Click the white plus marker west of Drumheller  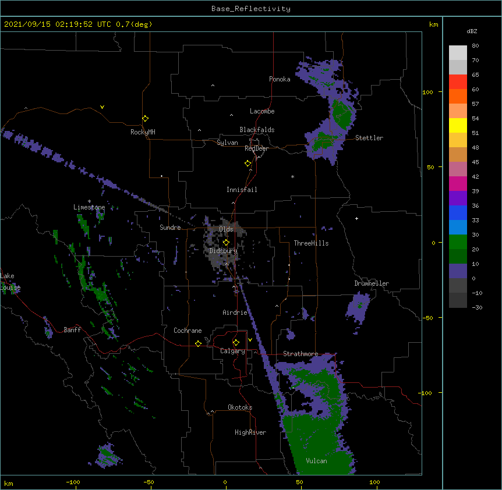click(x=356, y=218)
